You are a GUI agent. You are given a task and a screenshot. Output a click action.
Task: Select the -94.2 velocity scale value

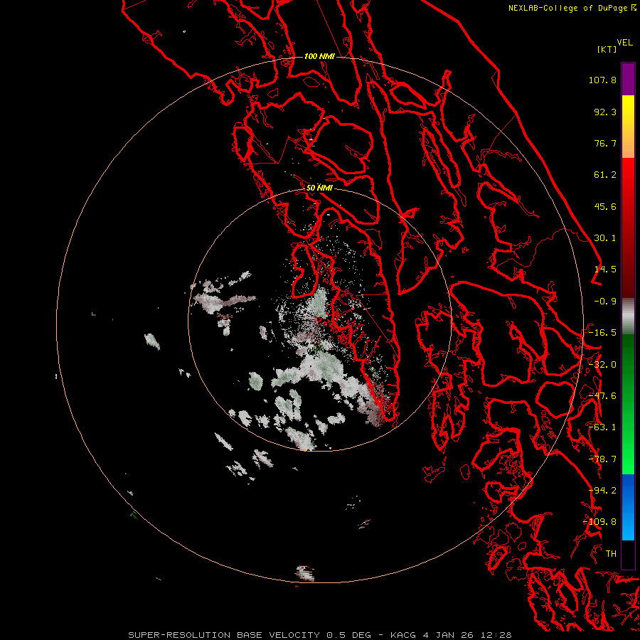[602, 491]
